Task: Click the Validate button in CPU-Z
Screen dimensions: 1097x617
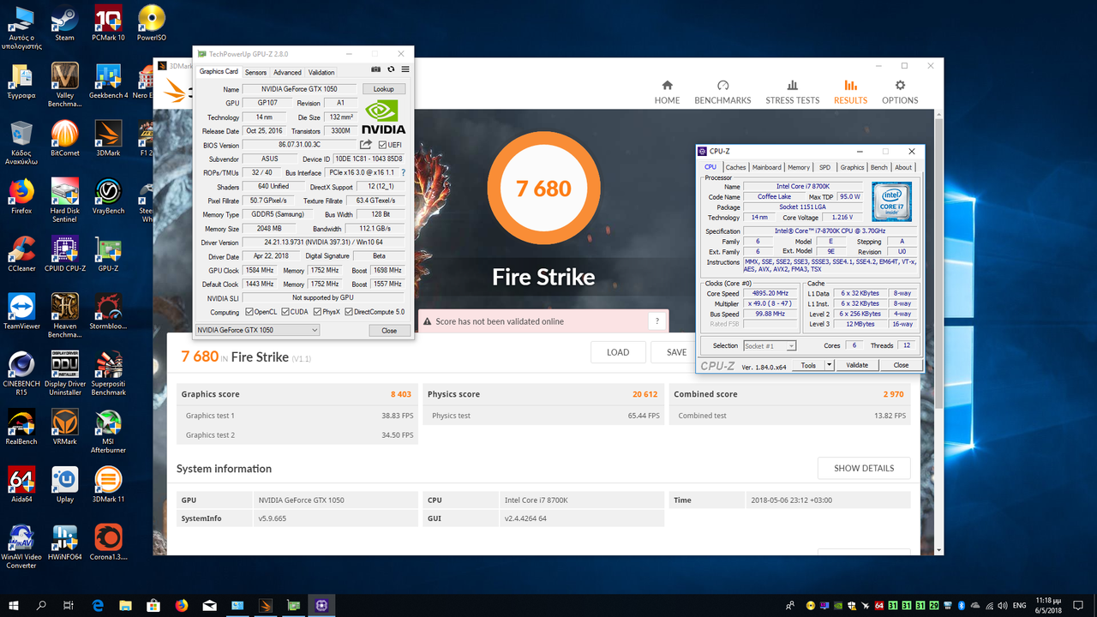Action: click(x=857, y=365)
